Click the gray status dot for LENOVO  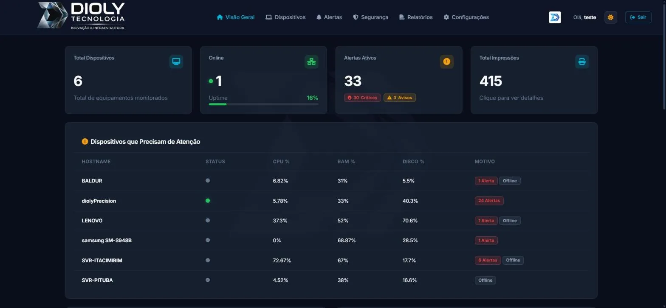pyautogui.click(x=208, y=220)
